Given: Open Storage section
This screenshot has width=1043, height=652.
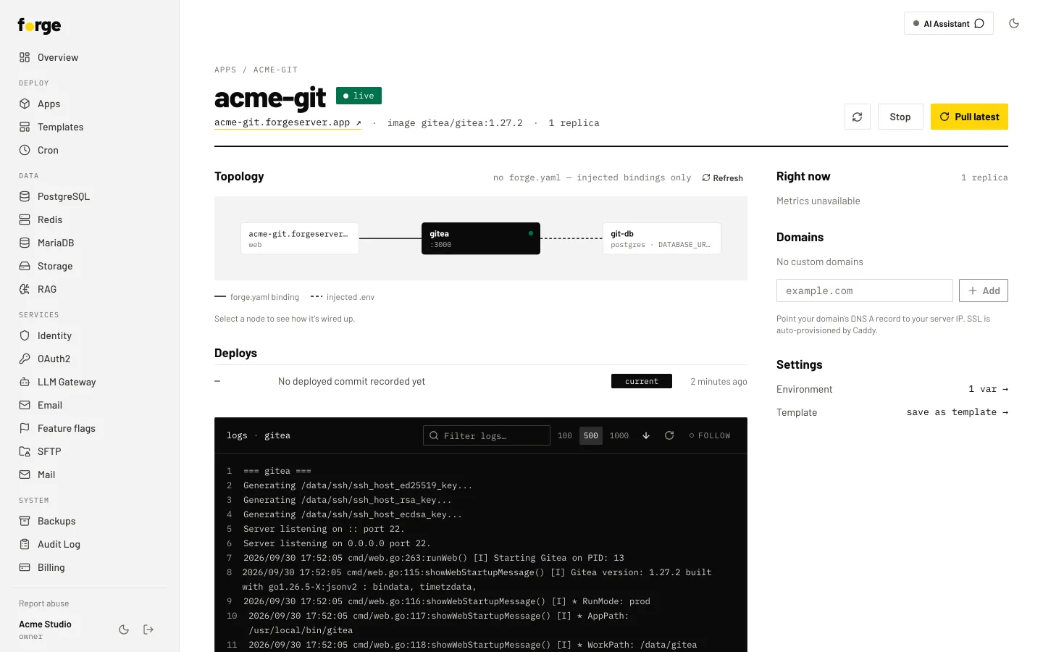Looking at the screenshot, I should [90, 266].
